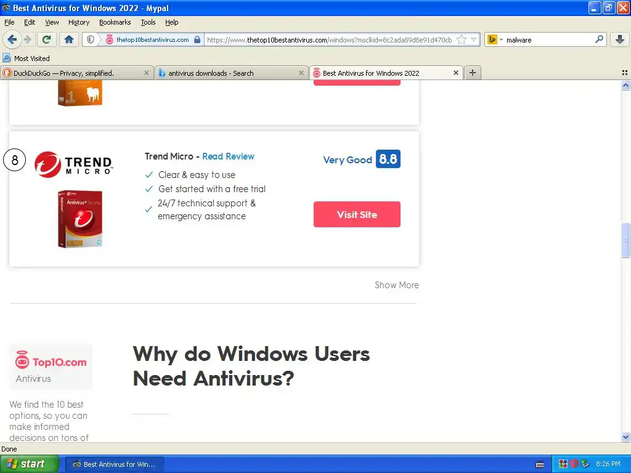Open the Help menu
The height and width of the screenshot is (473, 631).
point(171,22)
